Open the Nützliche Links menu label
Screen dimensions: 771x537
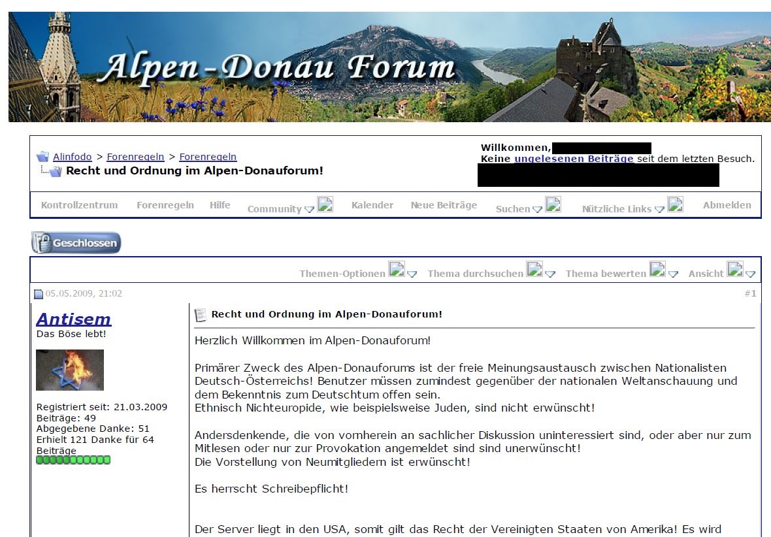(x=617, y=209)
